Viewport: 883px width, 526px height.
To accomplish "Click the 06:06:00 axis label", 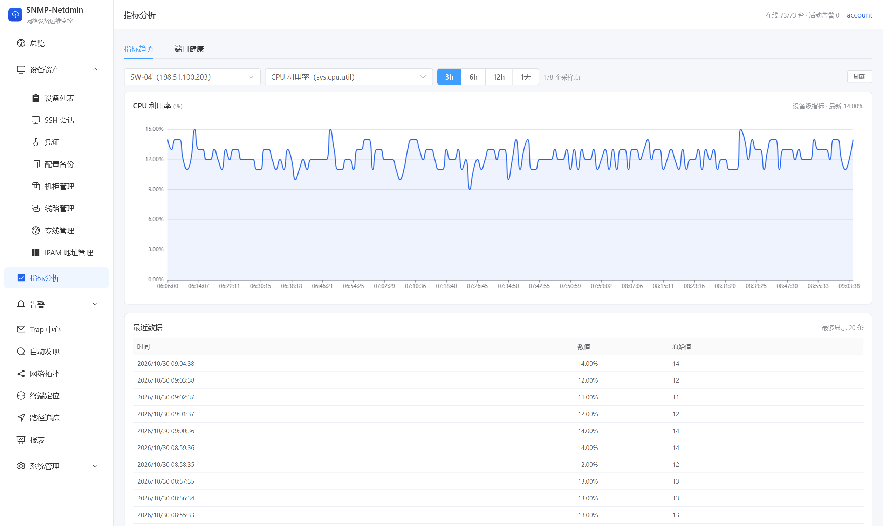I will point(167,286).
